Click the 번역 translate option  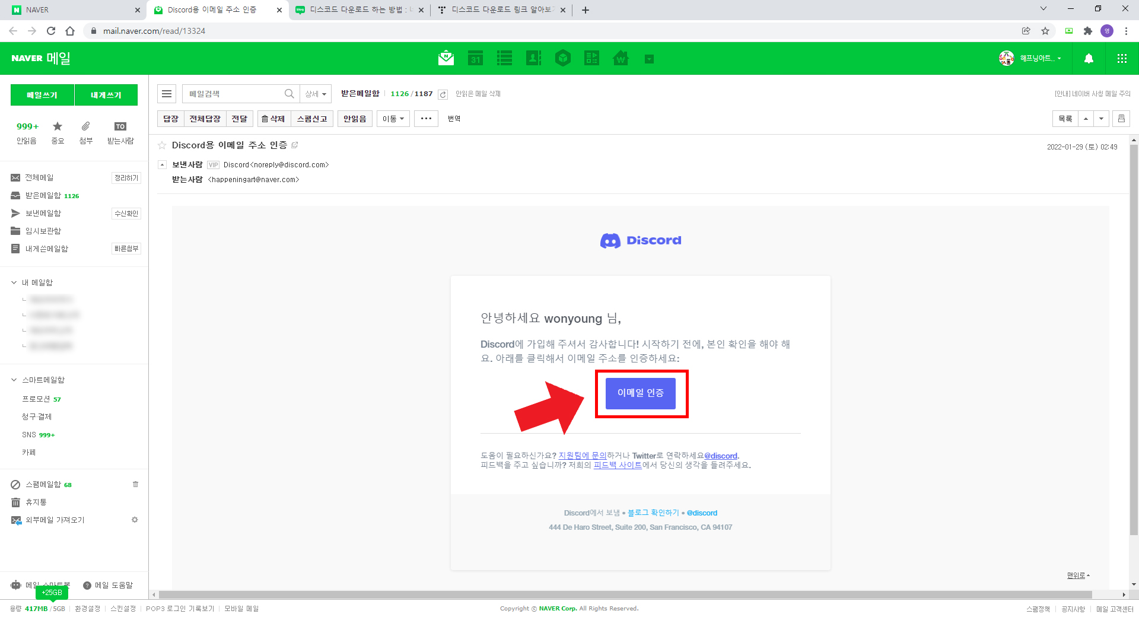click(454, 119)
